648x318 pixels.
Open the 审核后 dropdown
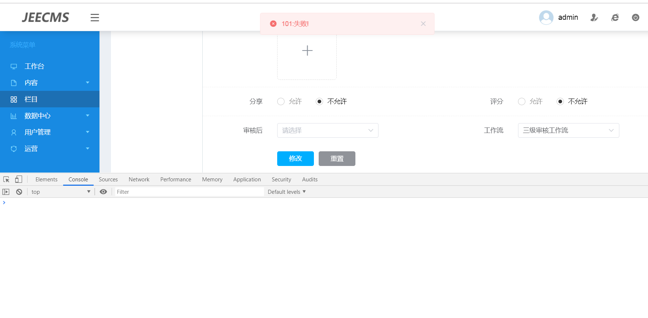[328, 130]
